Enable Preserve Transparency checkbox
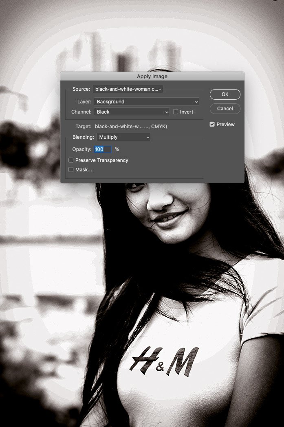Image resolution: width=284 pixels, height=427 pixels. coord(71,160)
